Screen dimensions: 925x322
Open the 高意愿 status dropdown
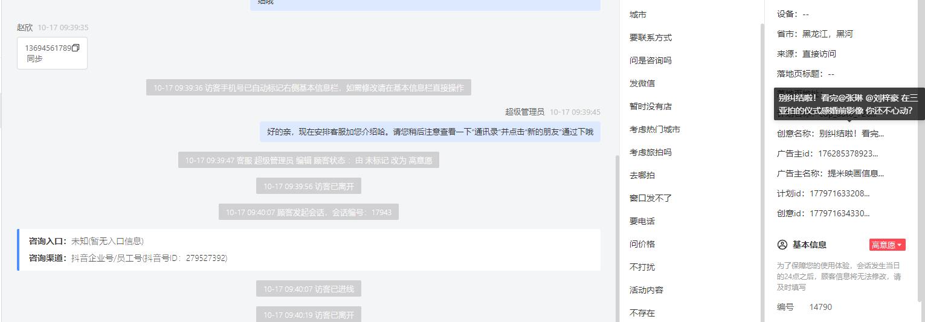point(887,245)
